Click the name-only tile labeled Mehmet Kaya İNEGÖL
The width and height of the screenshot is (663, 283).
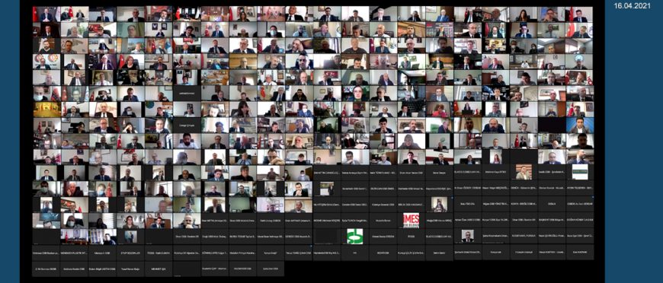coord(495,173)
